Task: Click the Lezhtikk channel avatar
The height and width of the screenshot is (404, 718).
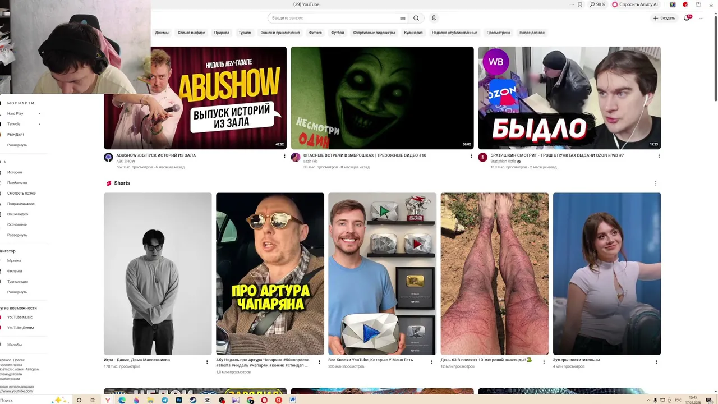Action: tap(296, 157)
